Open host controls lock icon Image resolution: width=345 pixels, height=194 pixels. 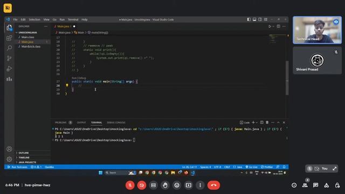337,185
